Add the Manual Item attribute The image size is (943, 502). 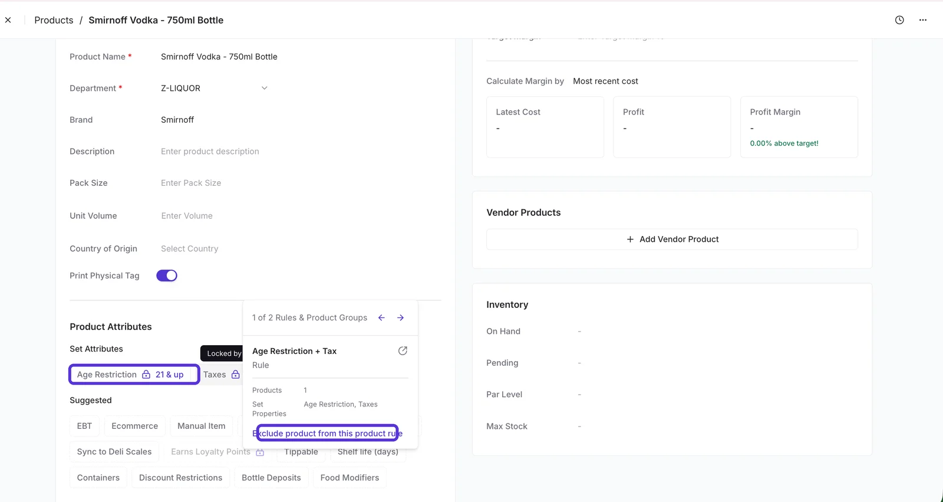click(x=202, y=426)
